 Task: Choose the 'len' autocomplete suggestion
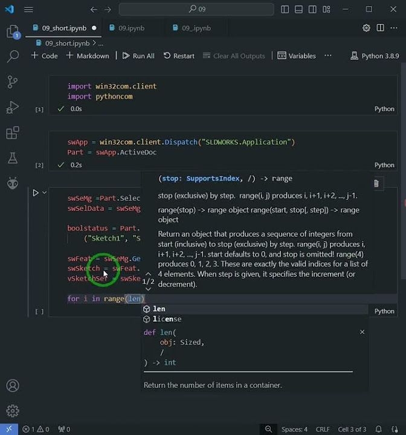coord(255,309)
